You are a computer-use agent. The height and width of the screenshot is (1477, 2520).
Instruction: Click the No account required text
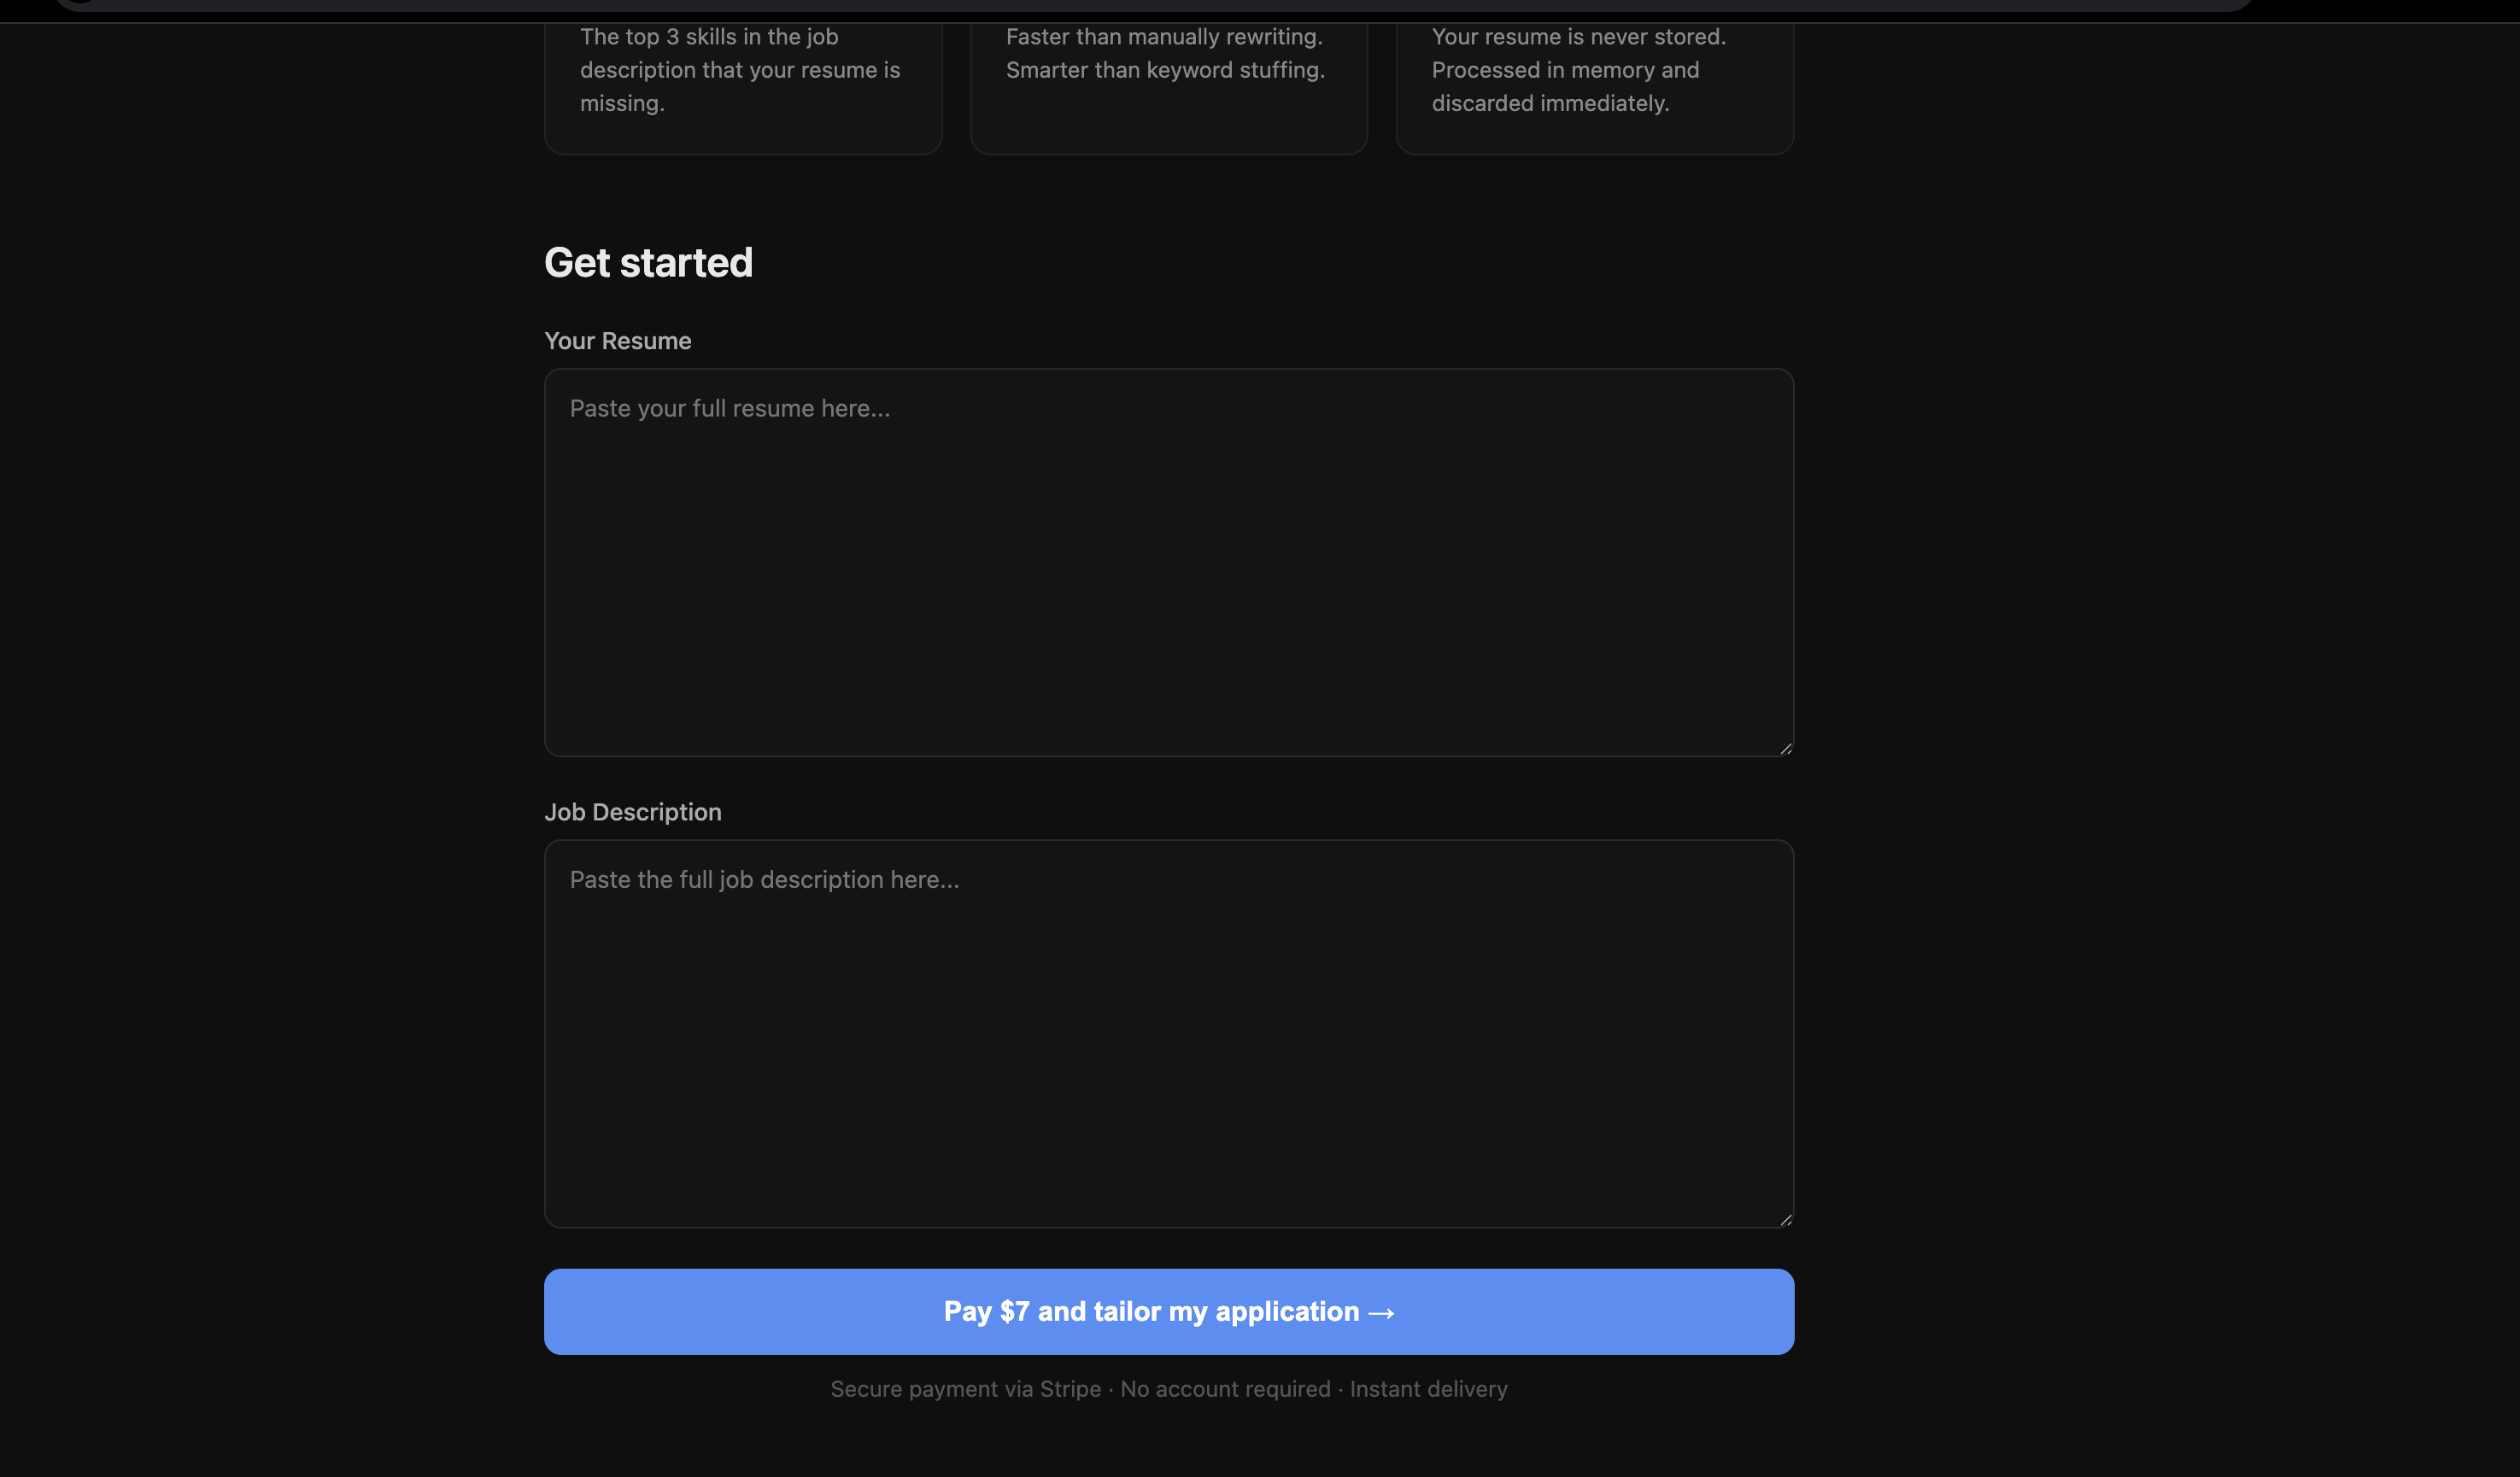pos(1224,1388)
